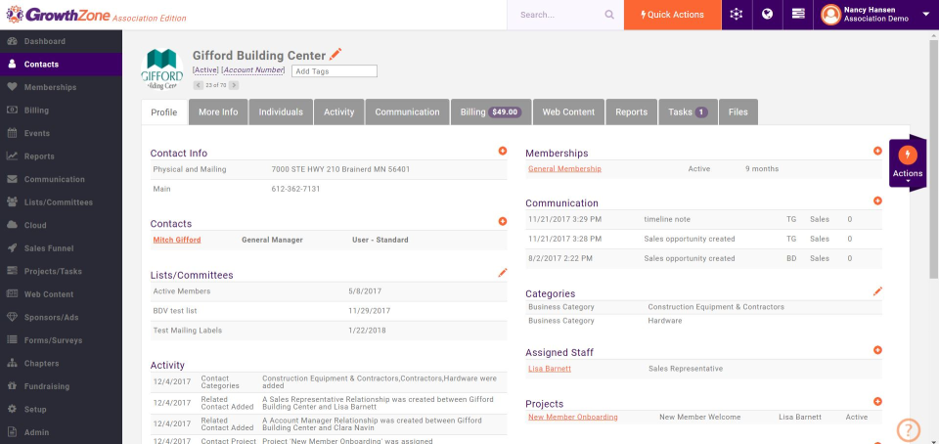Edit Gifford Building Center name pencil icon
Screen dimensions: 939x444
(x=335, y=55)
